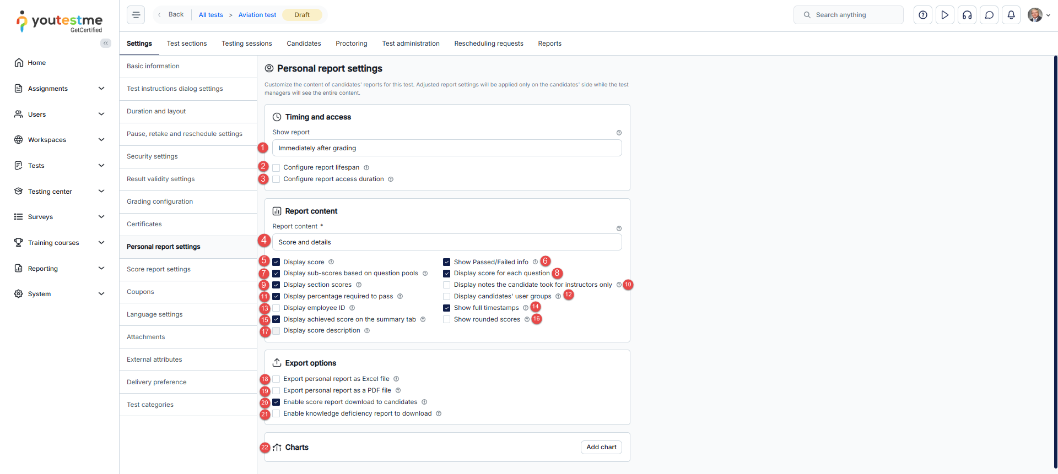This screenshot has height=474, width=1058.
Task: Open the chat bubble icon
Action: click(989, 15)
